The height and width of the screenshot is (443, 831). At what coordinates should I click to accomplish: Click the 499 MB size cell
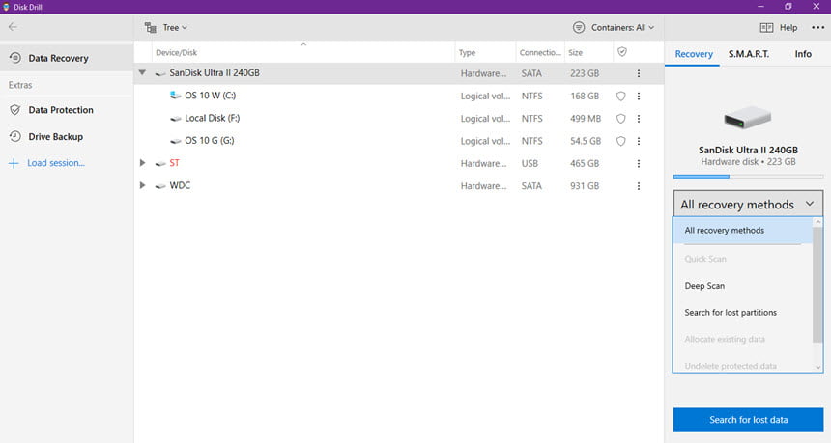point(586,119)
